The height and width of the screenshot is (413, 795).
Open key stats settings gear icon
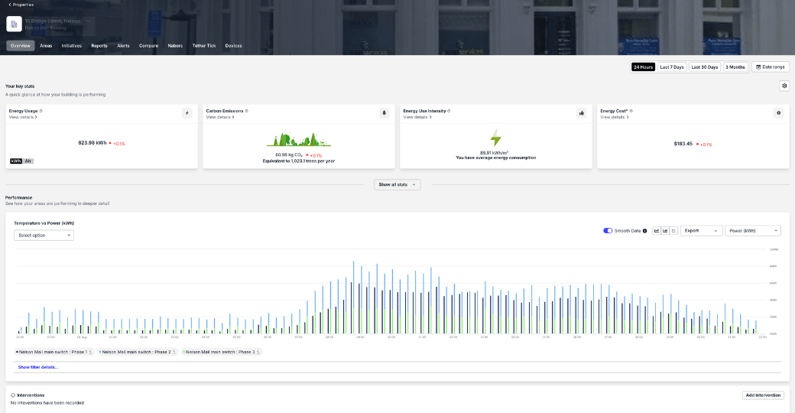pos(784,86)
